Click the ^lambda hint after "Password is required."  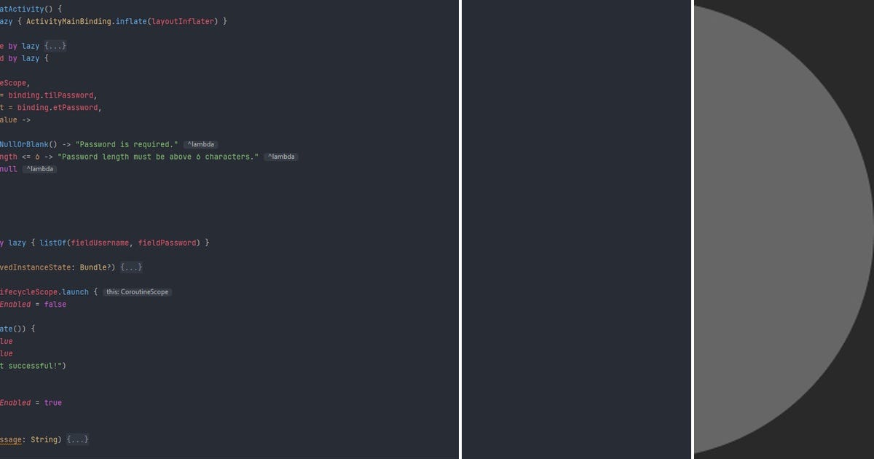click(x=201, y=144)
